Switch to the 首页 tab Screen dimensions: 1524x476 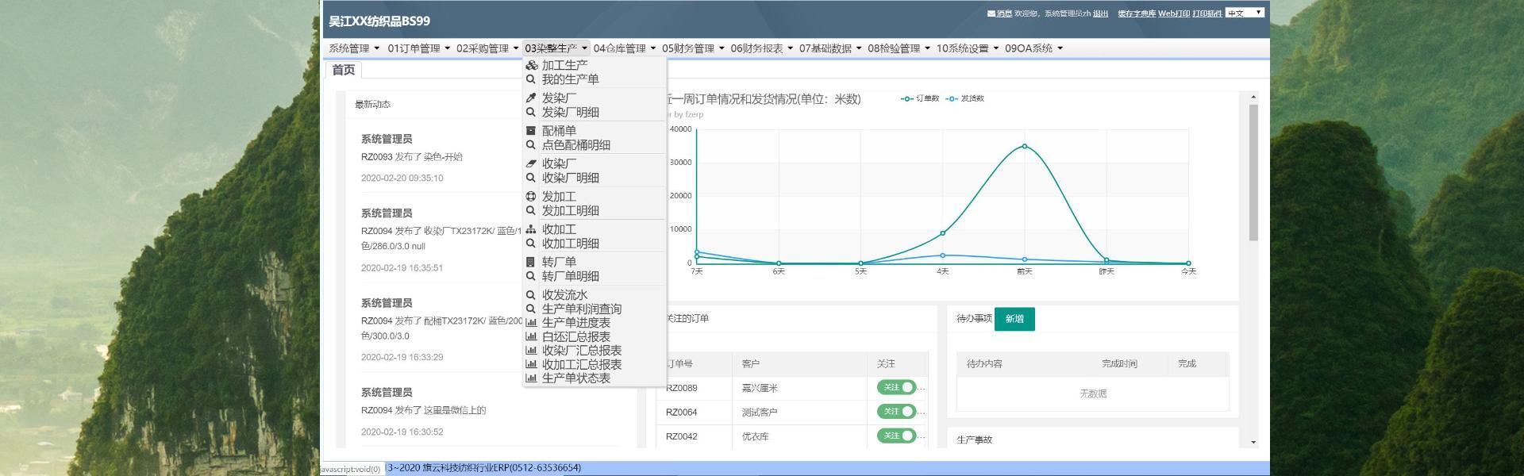point(344,70)
